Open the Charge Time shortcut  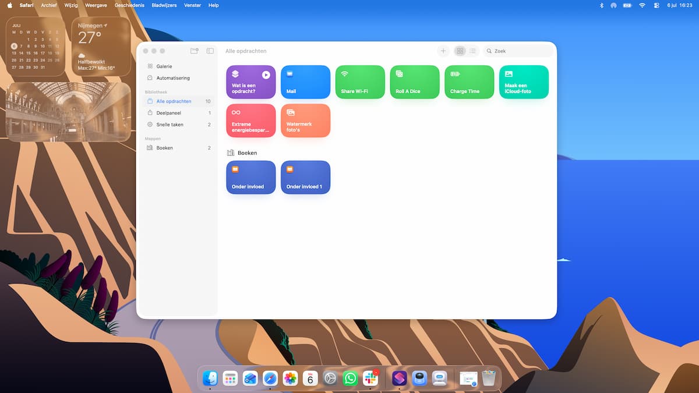pyautogui.click(x=469, y=82)
